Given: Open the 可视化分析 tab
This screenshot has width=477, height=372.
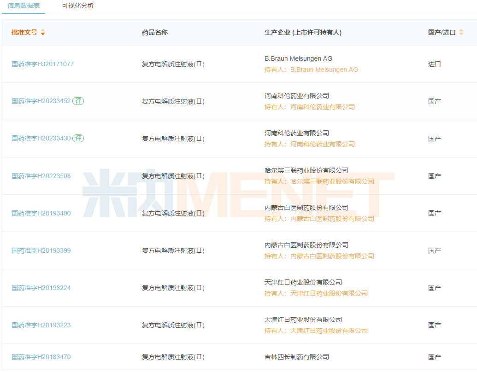Looking at the screenshot, I should 78,6.
